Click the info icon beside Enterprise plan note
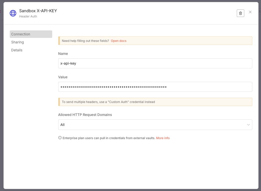This screenshot has width=261, height=191. (x=60, y=138)
